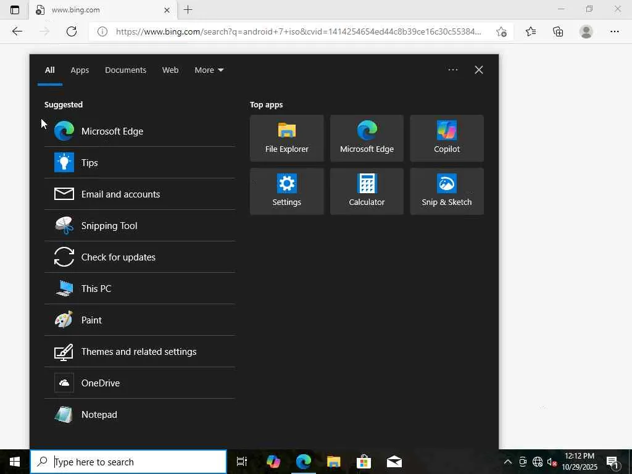Screen dimensions: 632x474
Task: Open This PC from suggestions
Action: (x=139, y=288)
